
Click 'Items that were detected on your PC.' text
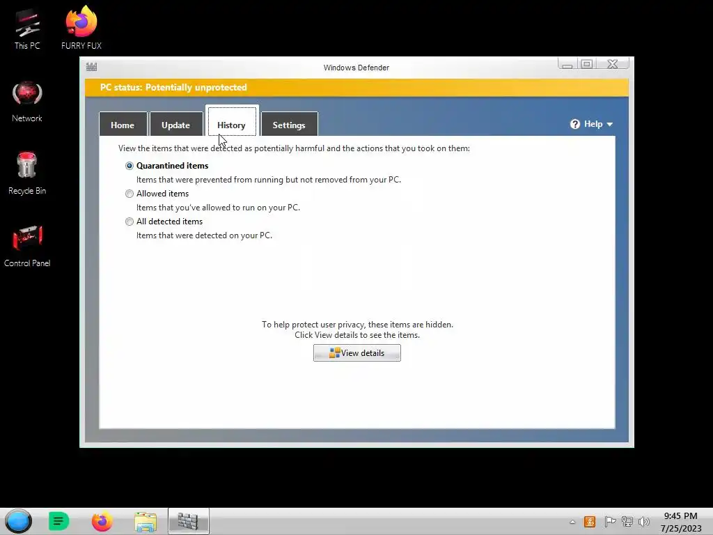tap(204, 235)
